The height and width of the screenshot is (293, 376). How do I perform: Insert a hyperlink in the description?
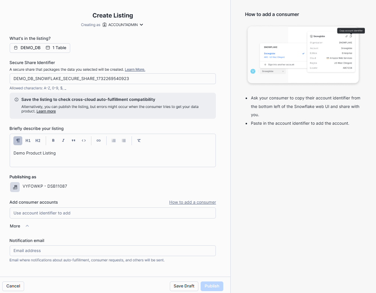98,141
